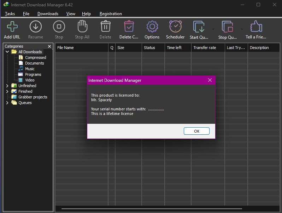Expand the Finished category node
282x213 pixels.
7,91
